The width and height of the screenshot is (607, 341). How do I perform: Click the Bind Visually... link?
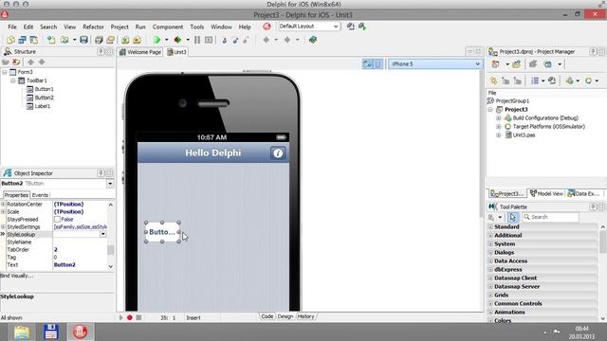coord(17,276)
